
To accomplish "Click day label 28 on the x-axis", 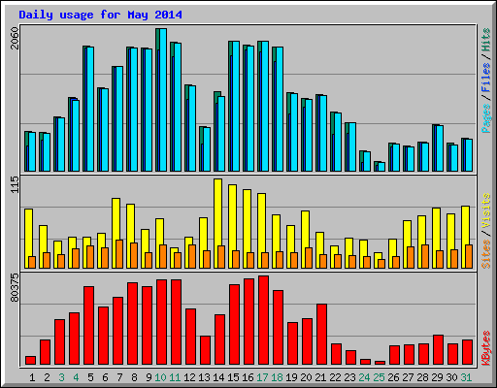I will click(x=422, y=377).
